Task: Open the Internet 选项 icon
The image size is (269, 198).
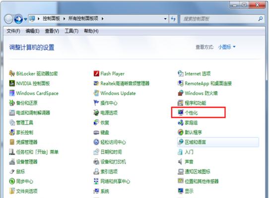Action: point(181,74)
